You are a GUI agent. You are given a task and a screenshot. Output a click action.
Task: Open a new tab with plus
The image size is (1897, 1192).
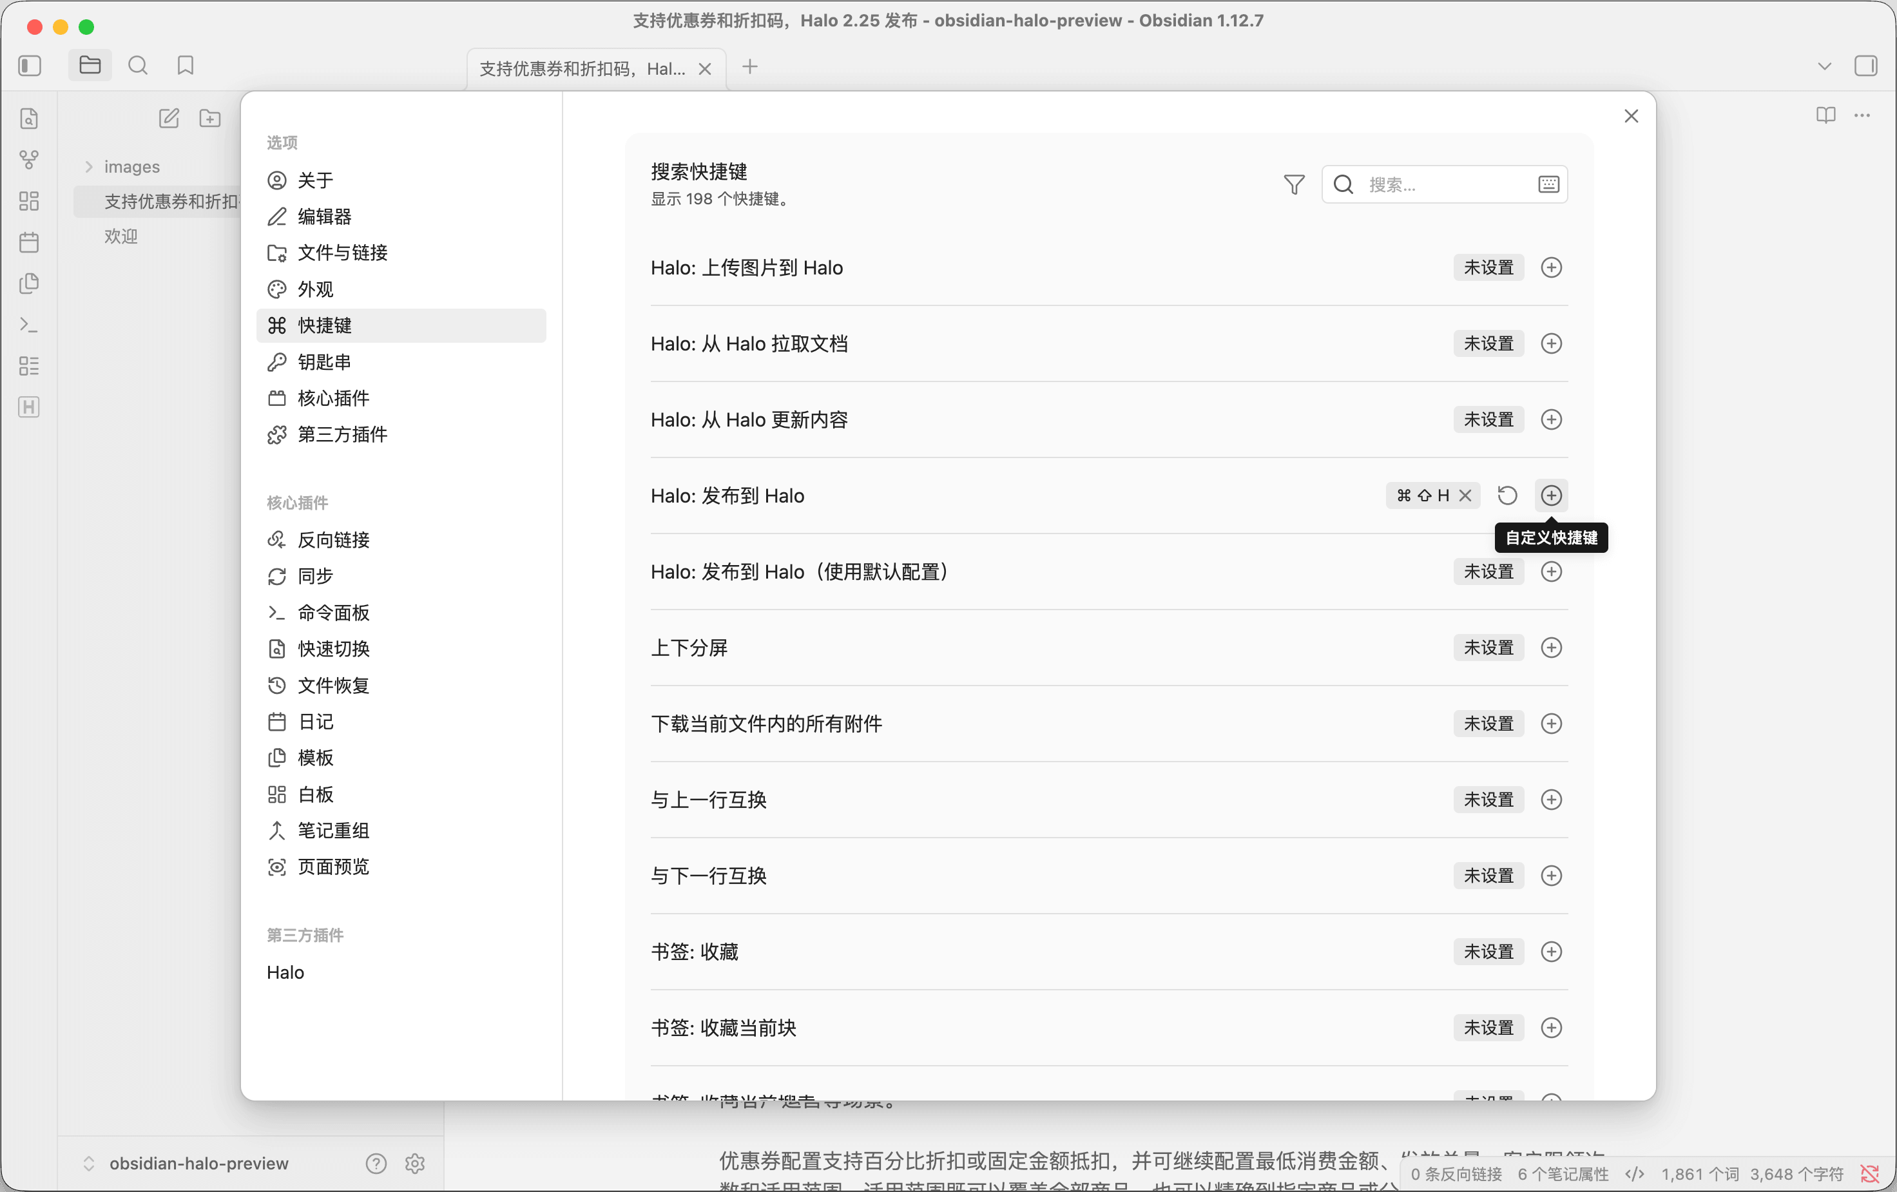click(750, 68)
